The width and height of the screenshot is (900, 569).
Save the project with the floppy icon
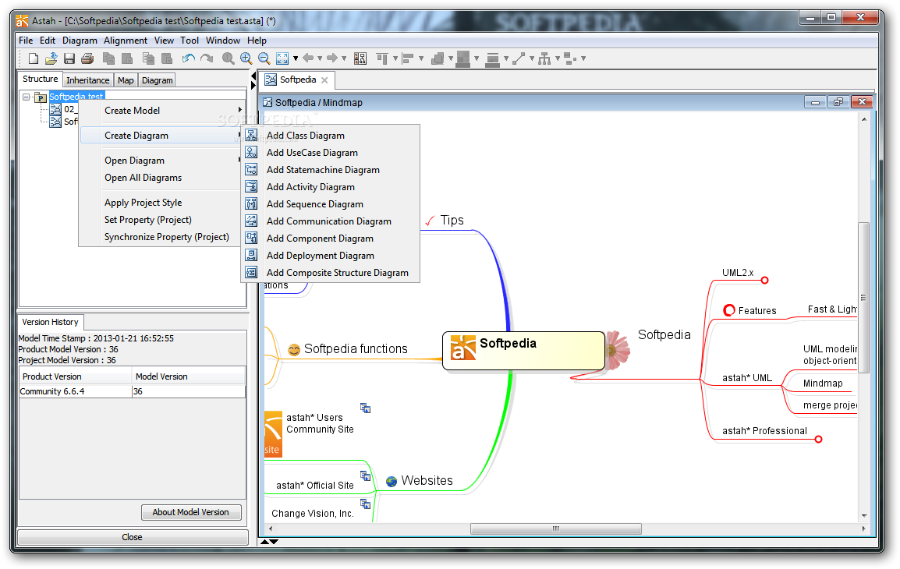(x=69, y=58)
